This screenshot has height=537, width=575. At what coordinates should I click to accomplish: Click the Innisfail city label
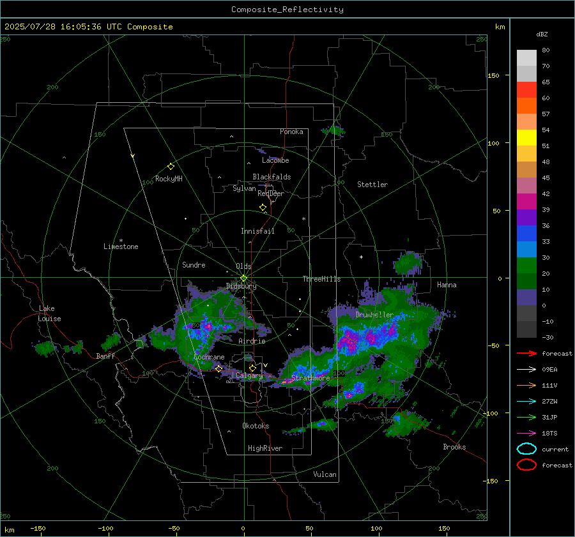pyautogui.click(x=257, y=231)
